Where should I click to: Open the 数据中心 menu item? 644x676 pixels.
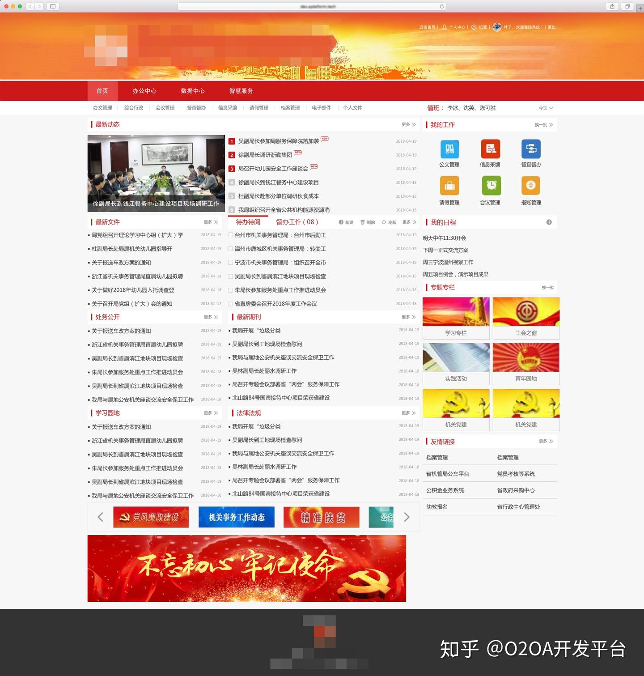click(x=192, y=91)
